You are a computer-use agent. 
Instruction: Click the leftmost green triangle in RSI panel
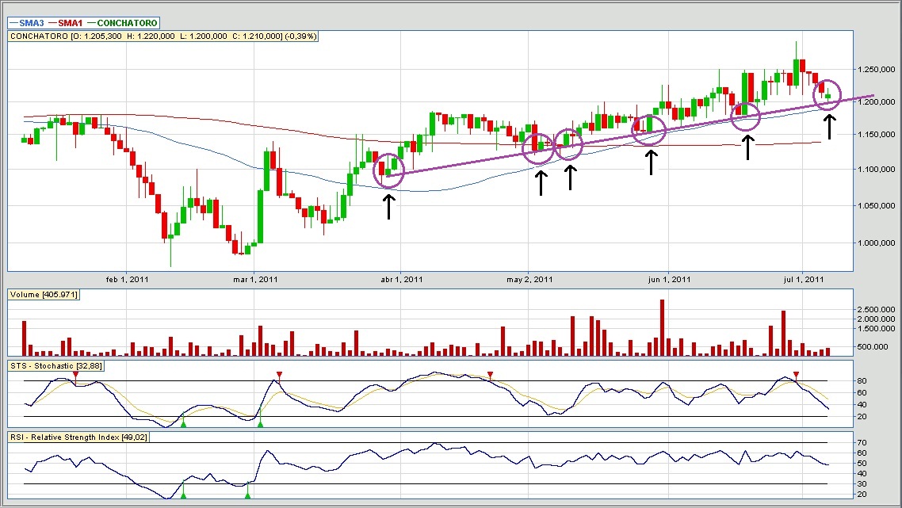tap(183, 495)
